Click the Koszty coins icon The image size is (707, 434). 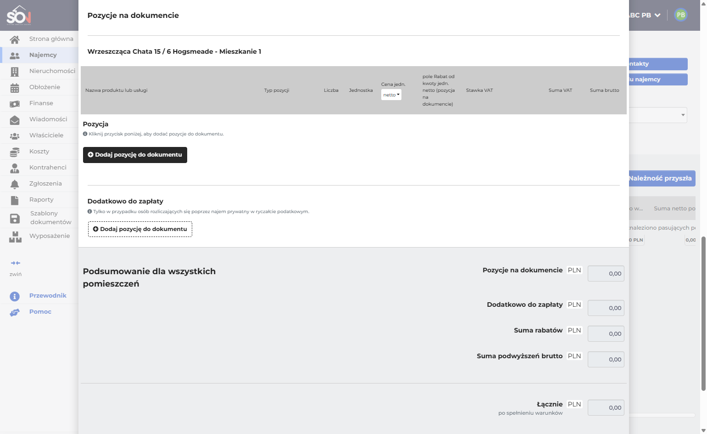15,152
